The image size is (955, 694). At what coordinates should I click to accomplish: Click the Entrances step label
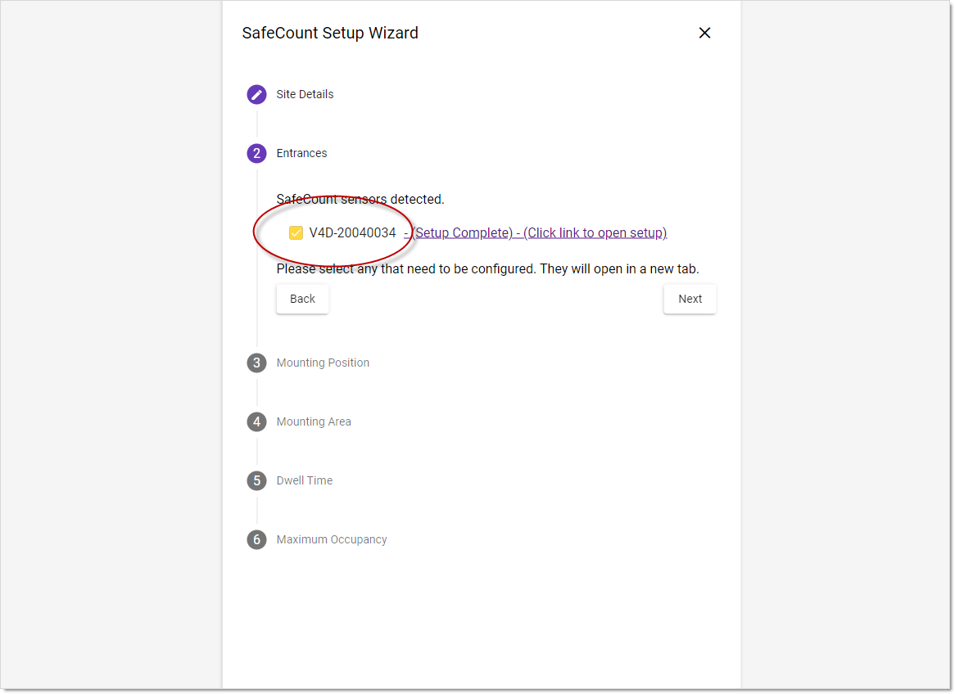[301, 153]
